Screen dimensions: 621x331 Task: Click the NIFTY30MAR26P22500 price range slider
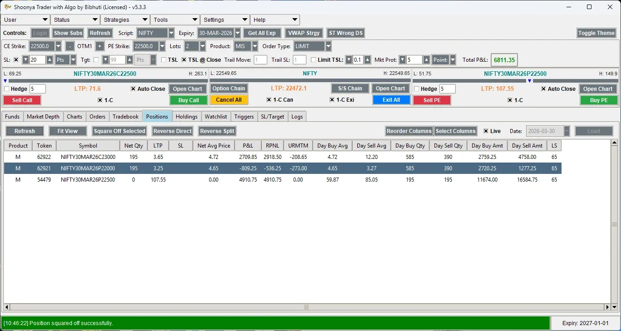(x=515, y=81)
